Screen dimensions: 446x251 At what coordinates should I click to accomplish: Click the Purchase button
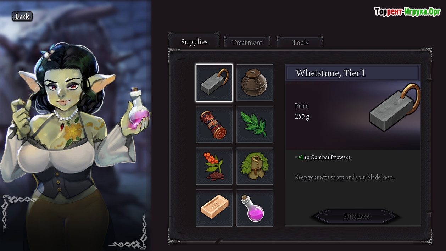[x=357, y=216]
